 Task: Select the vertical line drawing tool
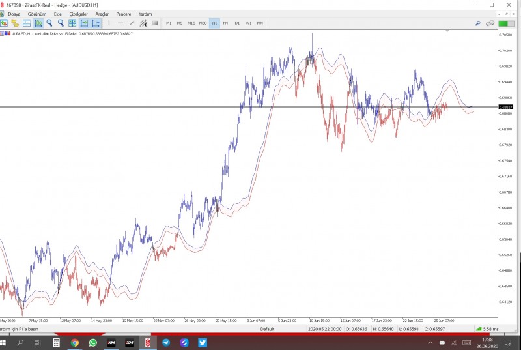click(109, 23)
